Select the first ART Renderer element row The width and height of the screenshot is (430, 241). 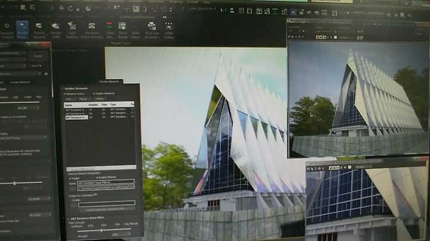[x=99, y=109]
